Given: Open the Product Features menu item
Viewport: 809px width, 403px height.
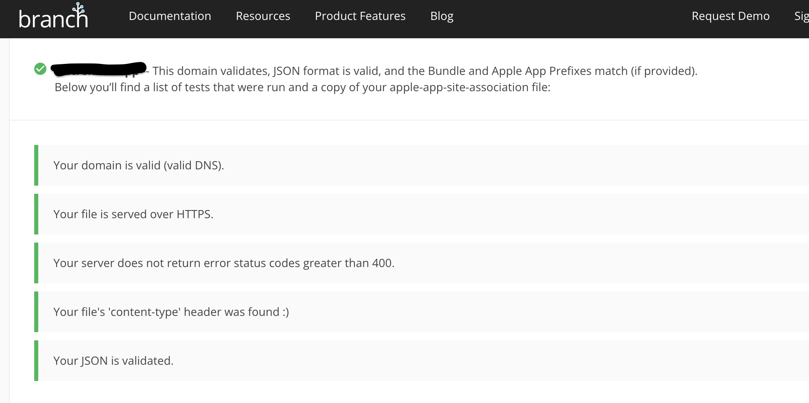Looking at the screenshot, I should [360, 16].
